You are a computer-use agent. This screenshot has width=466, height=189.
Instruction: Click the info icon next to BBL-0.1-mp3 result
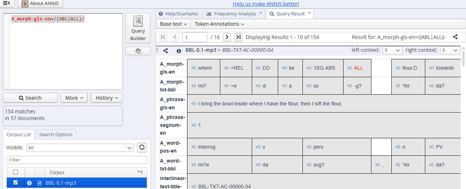pyautogui.click(x=179, y=50)
